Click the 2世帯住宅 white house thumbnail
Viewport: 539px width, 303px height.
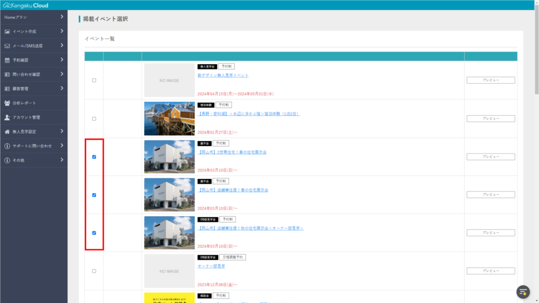click(169, 157)
